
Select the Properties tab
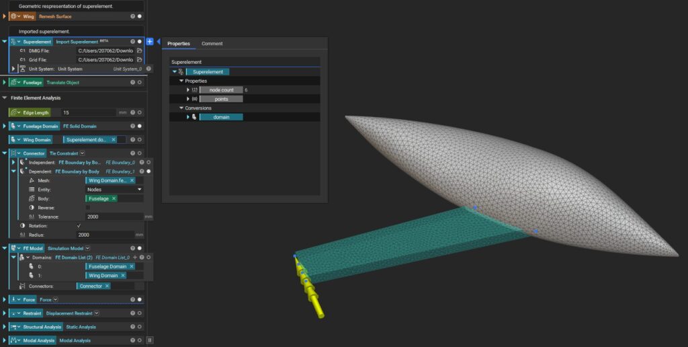tap(179, 44)
